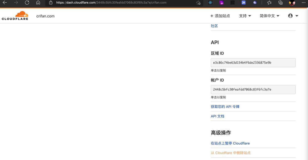Click 从 Cloudflare 中删除站点
Viewport: 308px width, 160px height.
click(231, 153)
